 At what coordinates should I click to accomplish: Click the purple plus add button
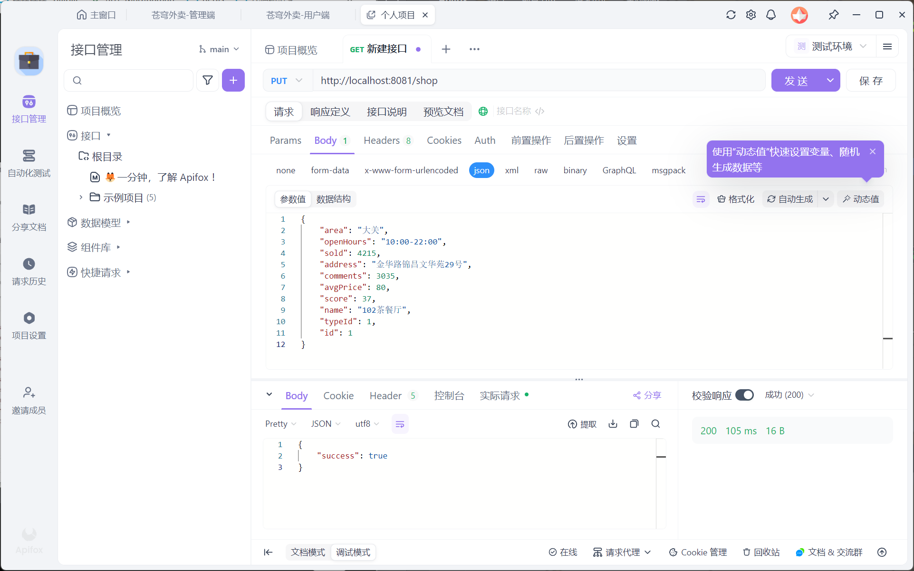233,80
